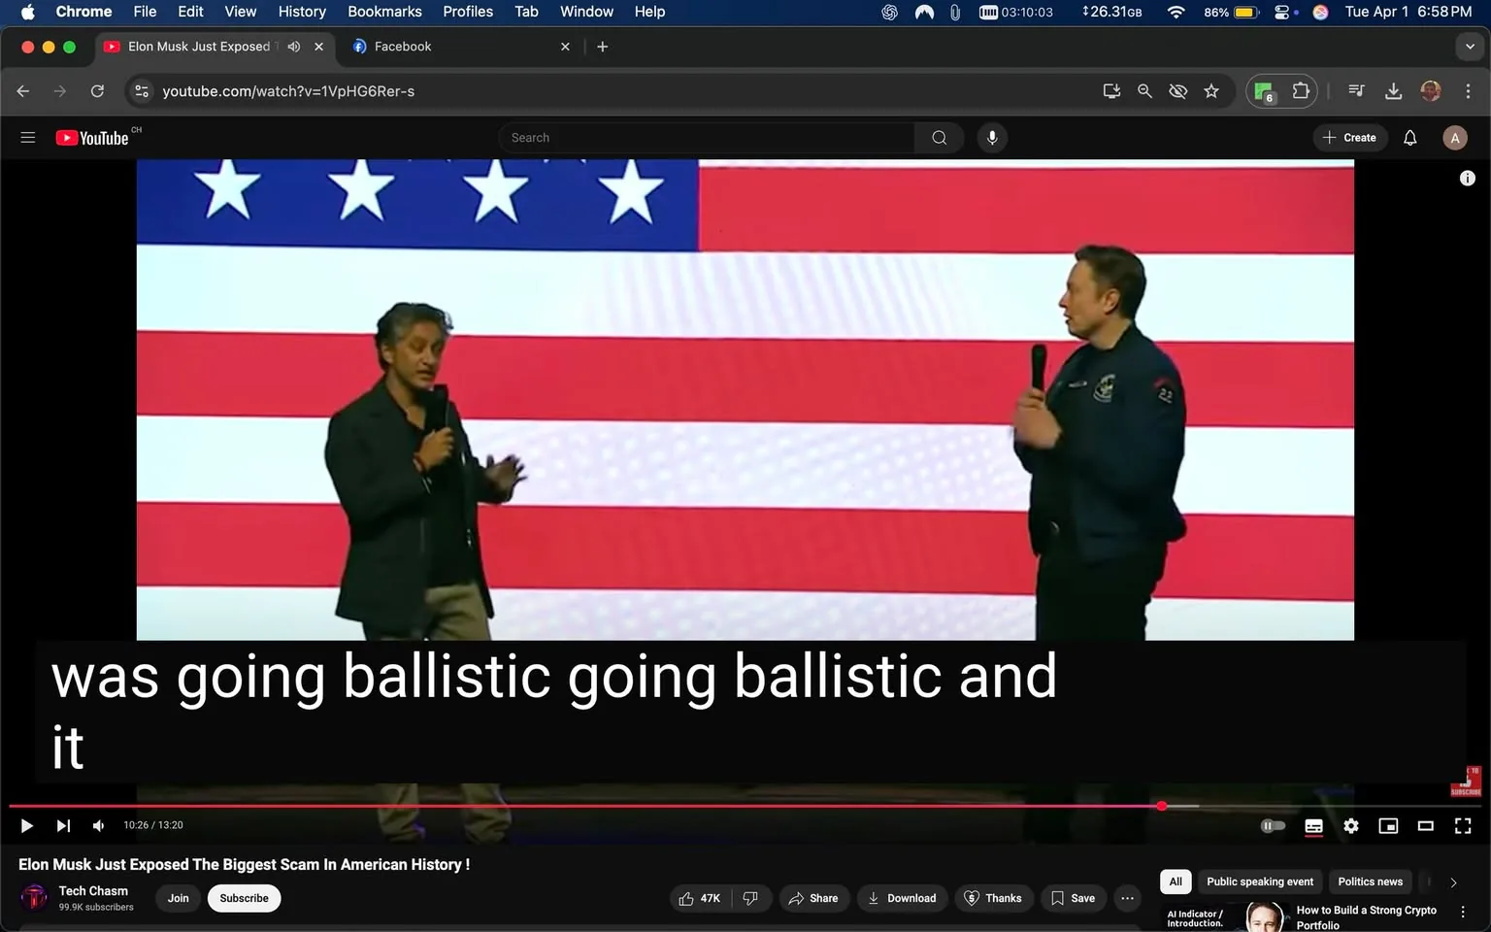Click the YouTube notifications bell

pos(1409,137)
